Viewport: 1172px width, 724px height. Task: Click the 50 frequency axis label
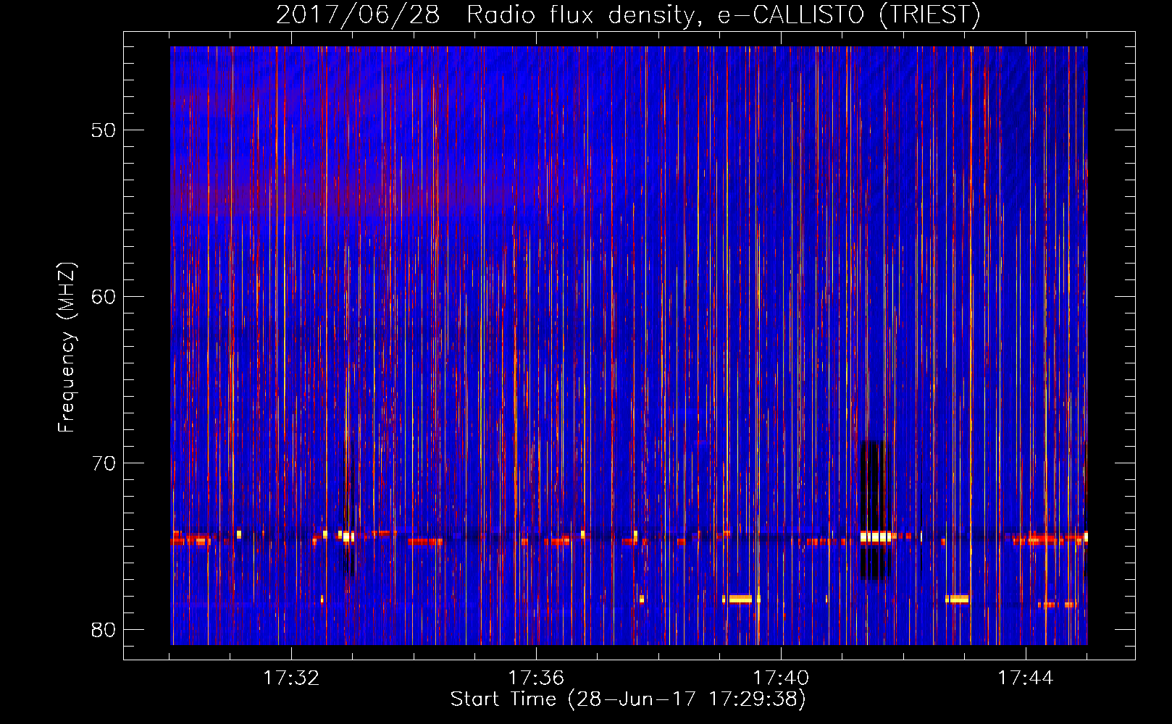[104, 130]
